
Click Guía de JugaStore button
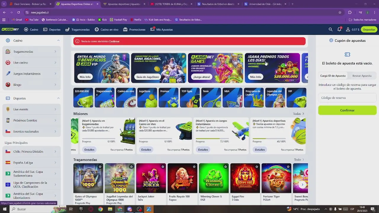(x=148, y=77)
